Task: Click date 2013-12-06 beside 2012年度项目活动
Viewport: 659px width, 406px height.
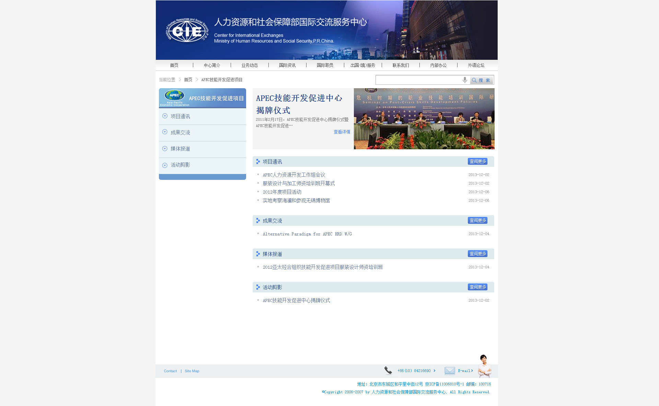Action: [479, 192]
